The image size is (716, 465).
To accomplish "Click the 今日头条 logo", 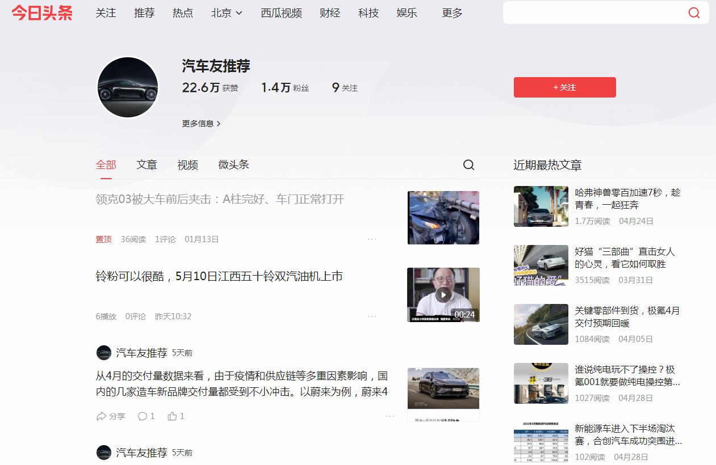I will point(42,12).
